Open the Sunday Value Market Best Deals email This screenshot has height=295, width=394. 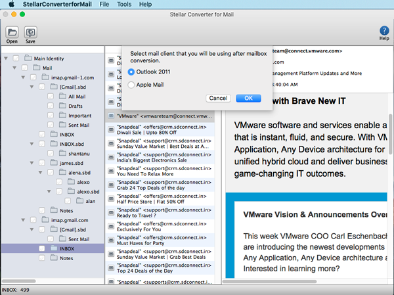(160, 143)
